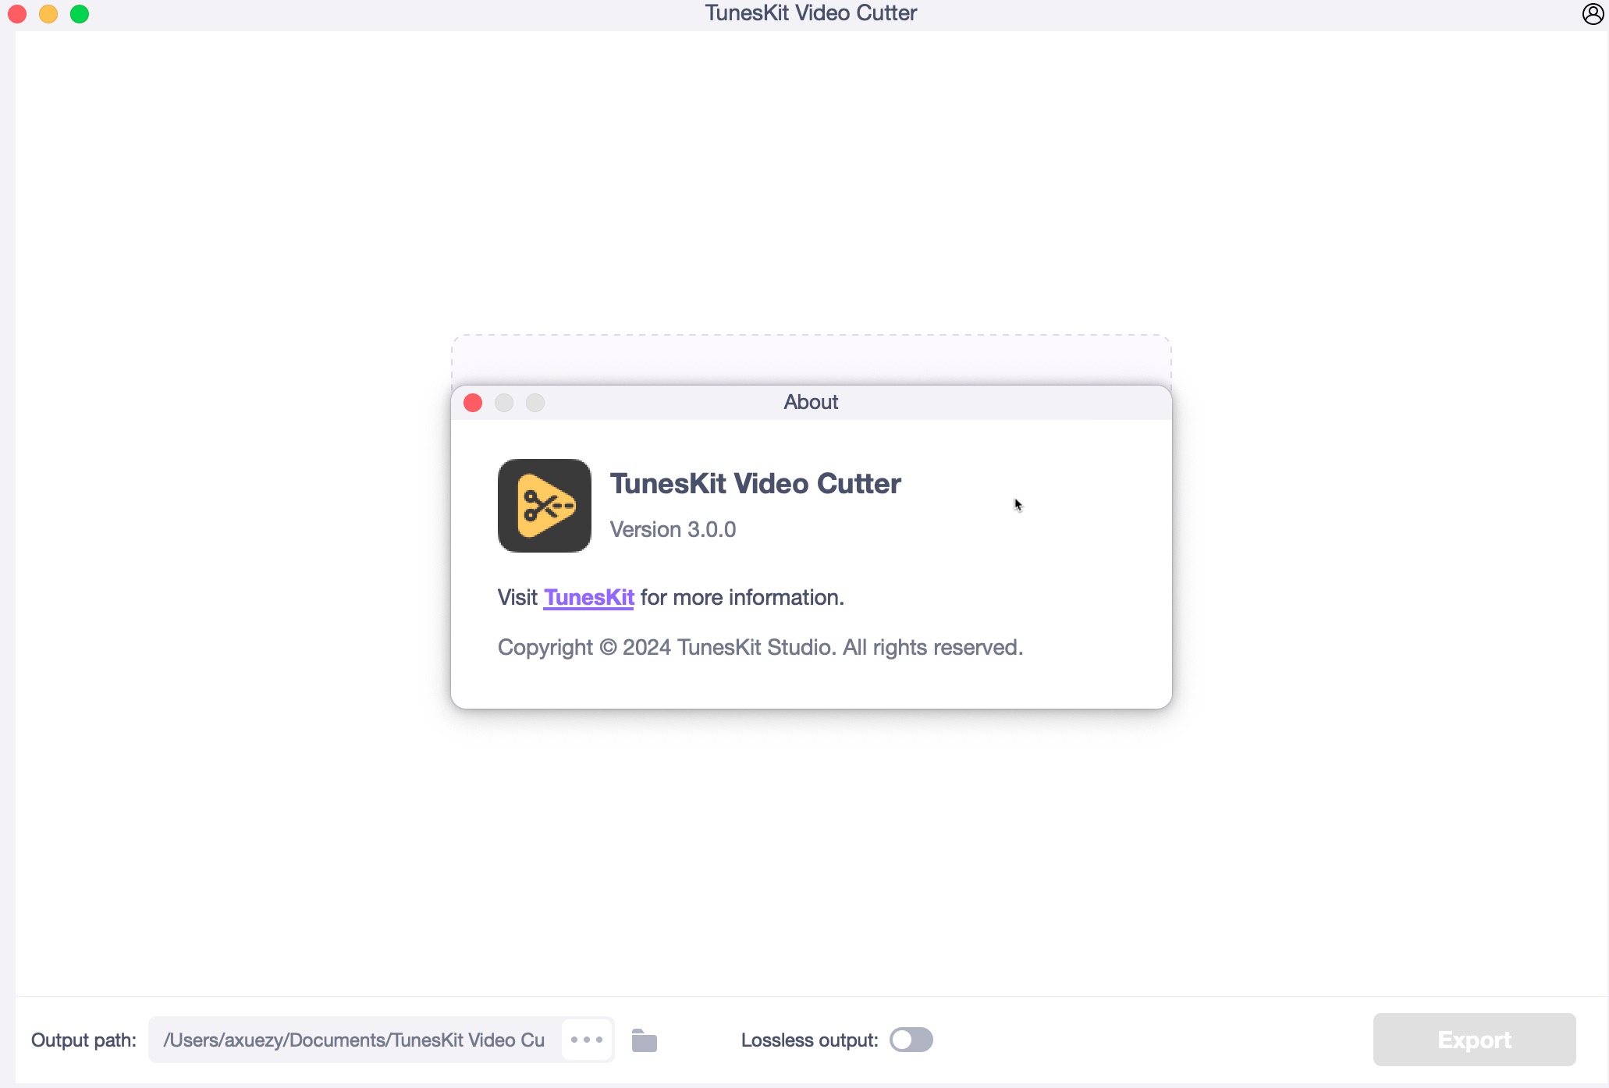Click the output path text field
The image size is (1609, 1088).
pos(355,1040)
